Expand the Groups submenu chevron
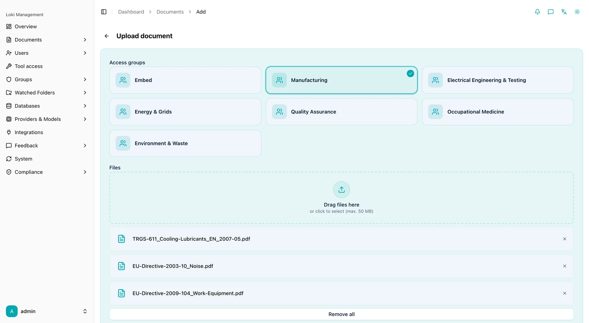The width and height of the screenshot is (589, 323). [x=85, y=79]
